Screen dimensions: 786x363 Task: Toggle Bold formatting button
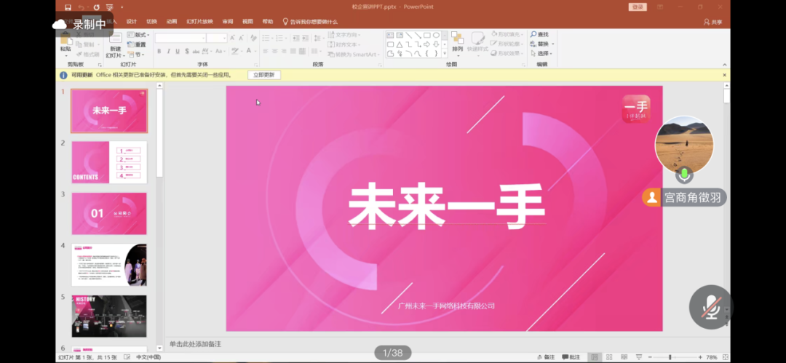(x=159, y=51)
